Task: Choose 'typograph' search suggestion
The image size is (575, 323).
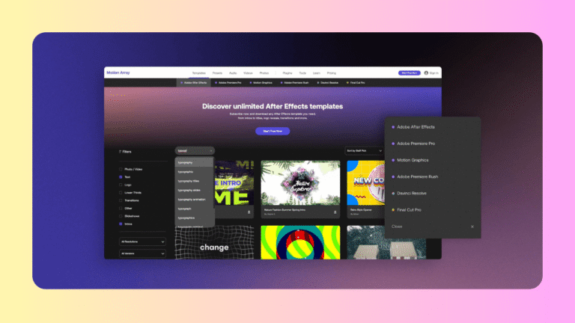Action: pos(194,209)
